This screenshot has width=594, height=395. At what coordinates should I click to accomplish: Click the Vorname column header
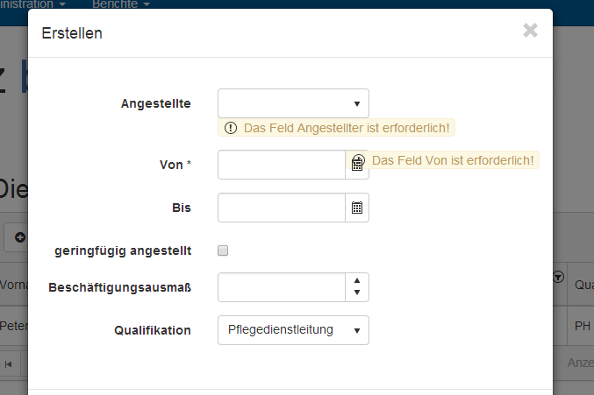[14, 285]
